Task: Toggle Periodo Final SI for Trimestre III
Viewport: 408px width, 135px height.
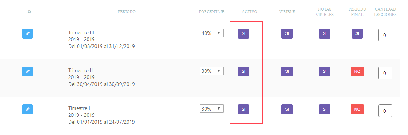Action: tap(358, 34)
